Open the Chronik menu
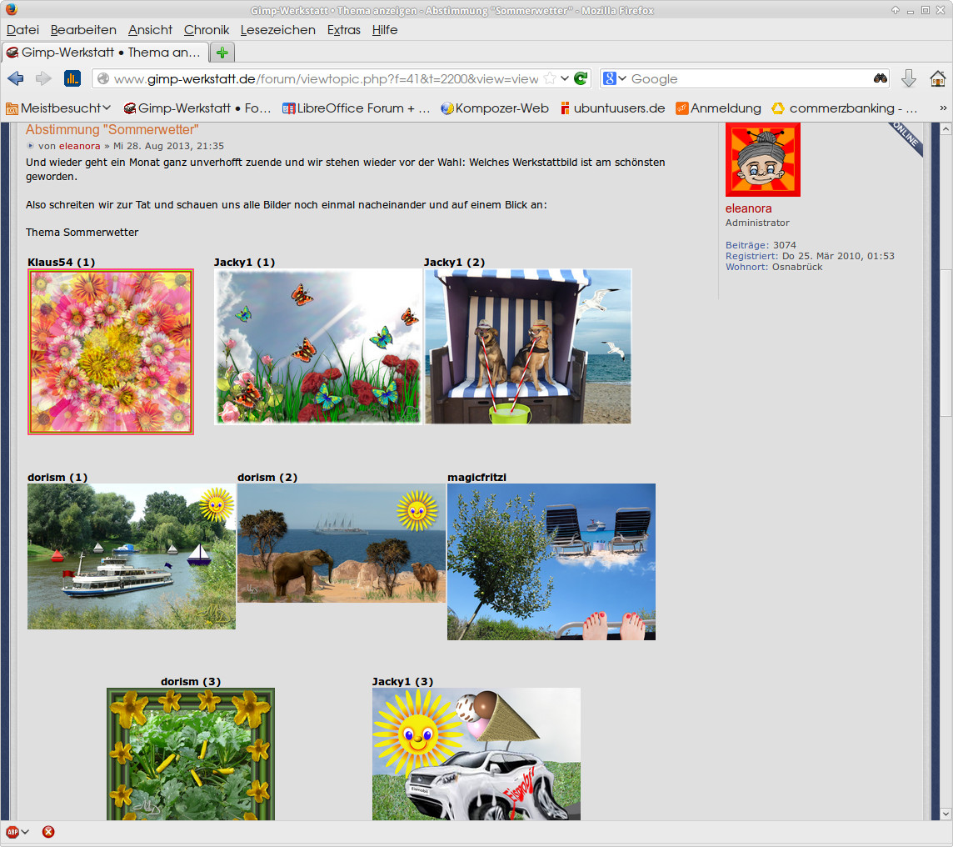 207,30
